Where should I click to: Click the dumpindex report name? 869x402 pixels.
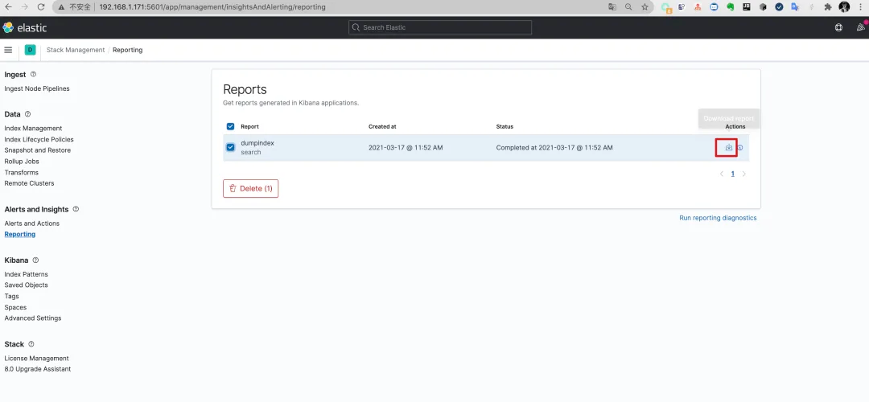pos(257,143)
